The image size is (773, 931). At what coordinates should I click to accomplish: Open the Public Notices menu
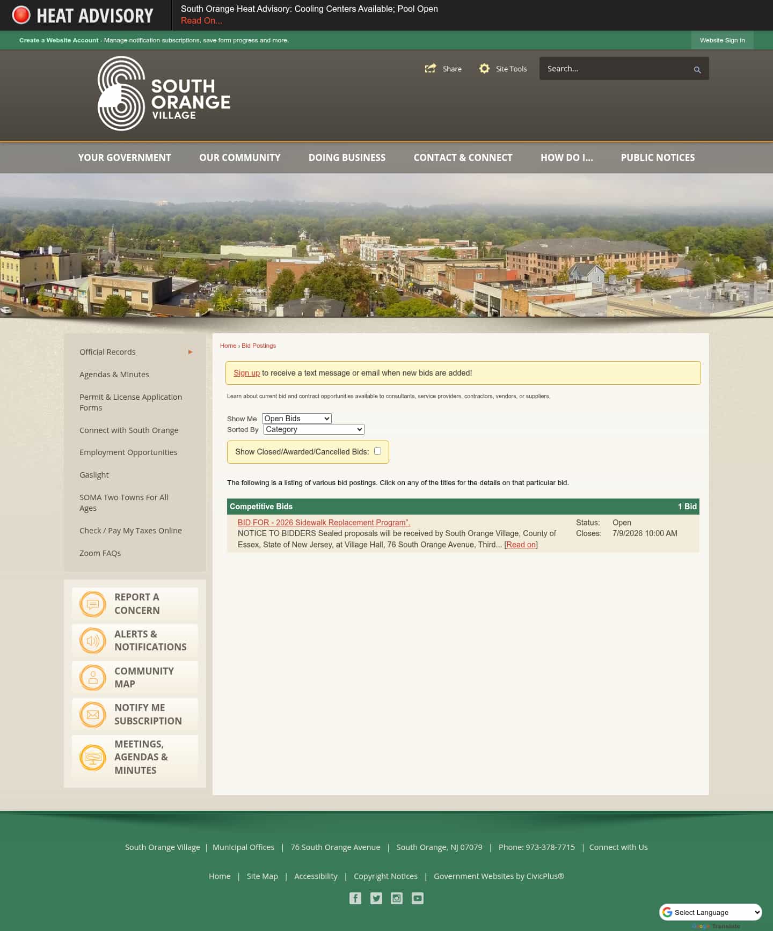[658, 158]
